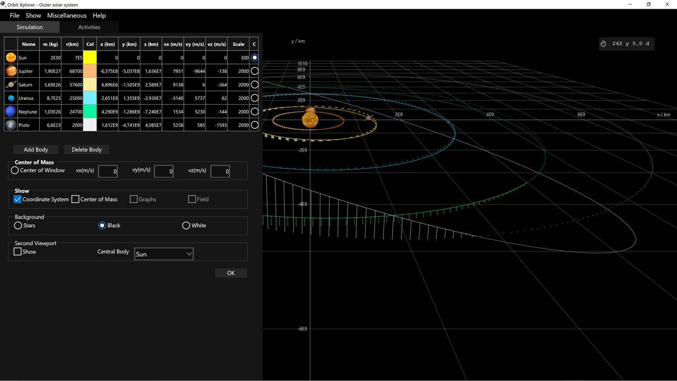The width and height of the screenshot is (677, 381).
Task: Click Saturn's pale yellow color swatch
Action: 90,84
